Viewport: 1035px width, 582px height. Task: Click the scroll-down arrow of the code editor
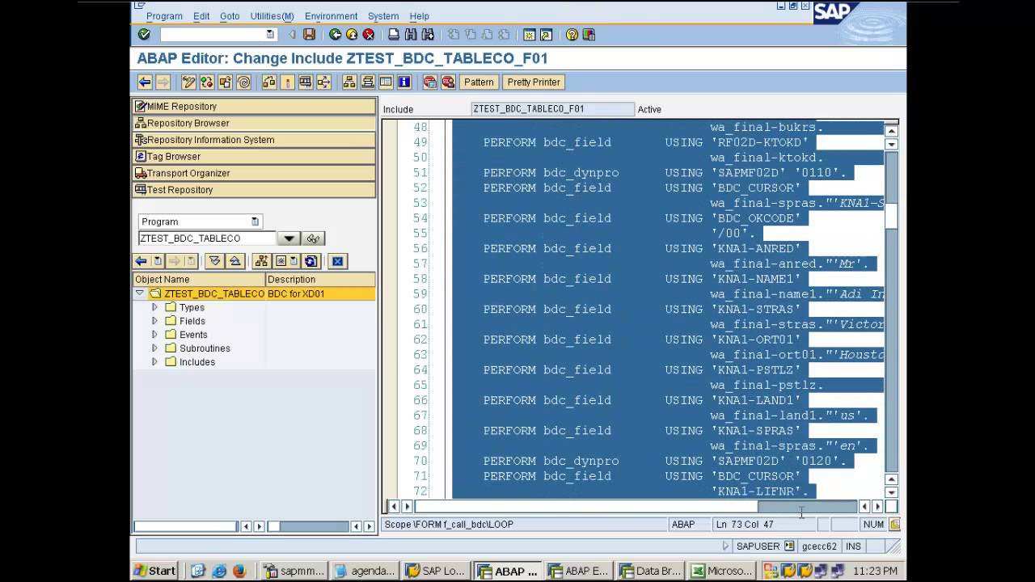[891, 492]
